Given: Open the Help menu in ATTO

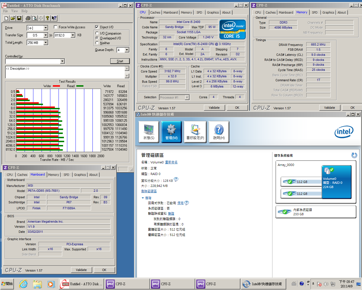Looking at the screenshot, I should pos(24,11).
